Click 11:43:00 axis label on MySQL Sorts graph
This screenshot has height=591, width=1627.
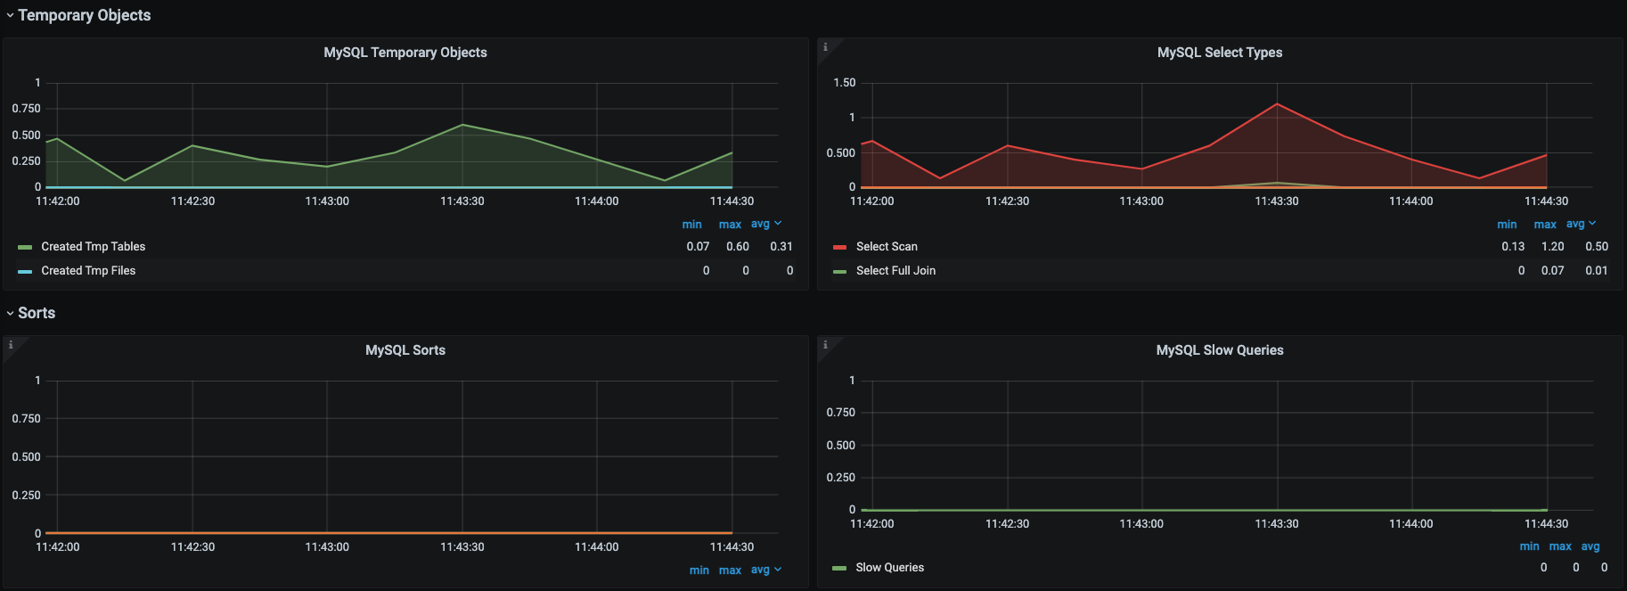pyautogui.click(x=327, y=547)
